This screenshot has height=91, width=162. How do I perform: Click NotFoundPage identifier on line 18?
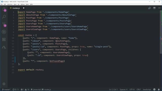click(56, 61)
